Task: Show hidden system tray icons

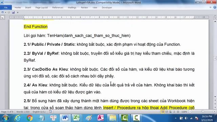Action: [176, 118]
